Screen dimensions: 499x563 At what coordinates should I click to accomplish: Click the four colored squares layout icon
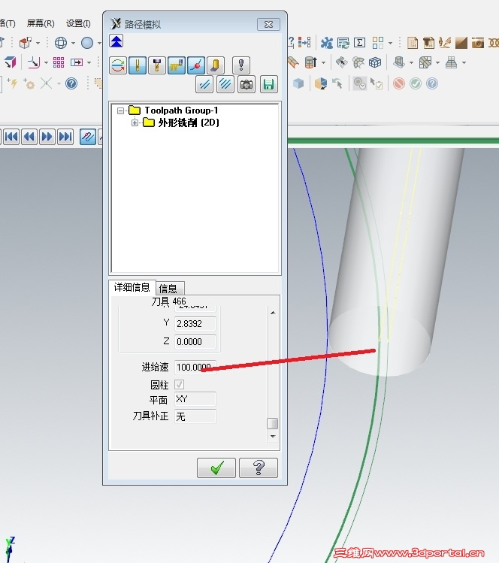(x=378, y=43)
